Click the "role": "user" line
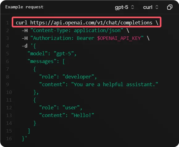This screenshot has height=147, width=179. 61,107
